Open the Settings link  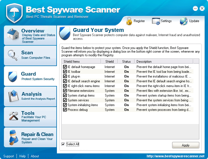(166, 21)
